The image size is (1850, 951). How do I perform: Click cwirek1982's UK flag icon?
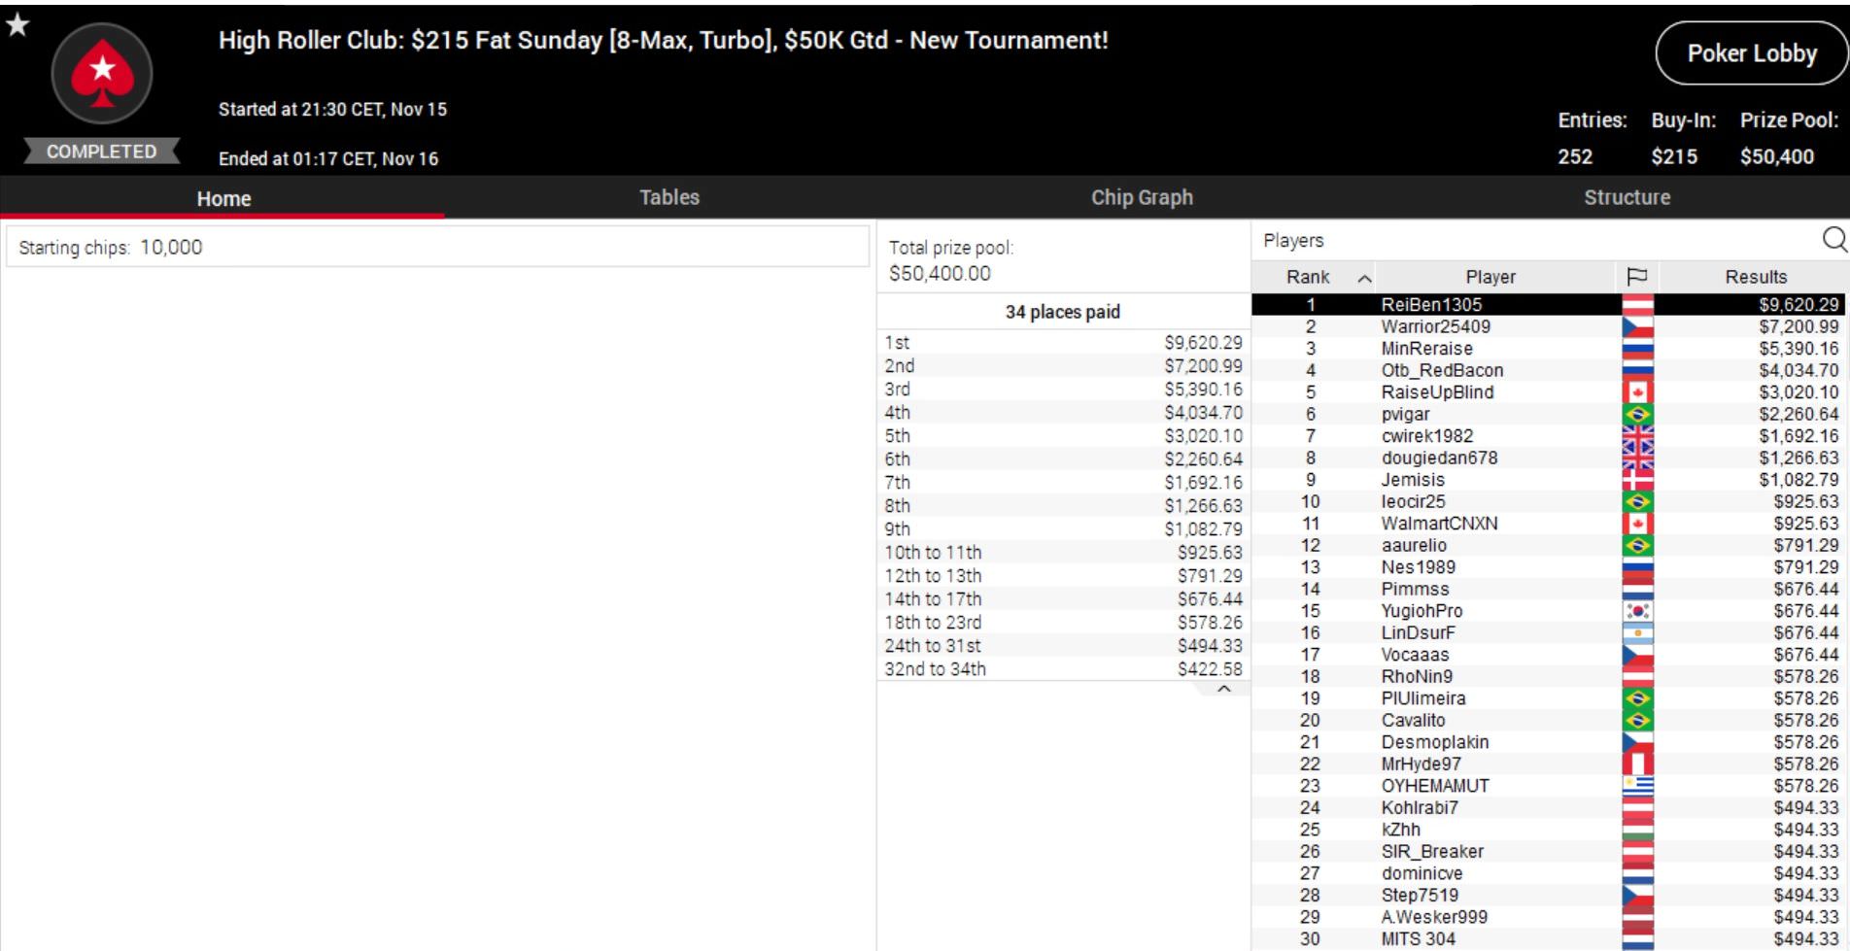1637,436
